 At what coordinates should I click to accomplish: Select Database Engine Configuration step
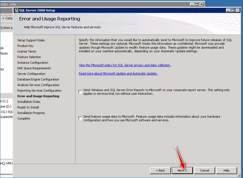(38, 79)
